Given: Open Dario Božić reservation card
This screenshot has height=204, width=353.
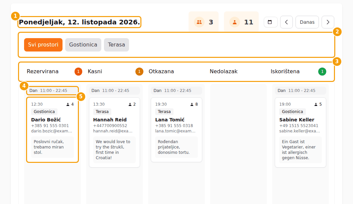Looking at the screenshot, I should click(x=52, y=130).
